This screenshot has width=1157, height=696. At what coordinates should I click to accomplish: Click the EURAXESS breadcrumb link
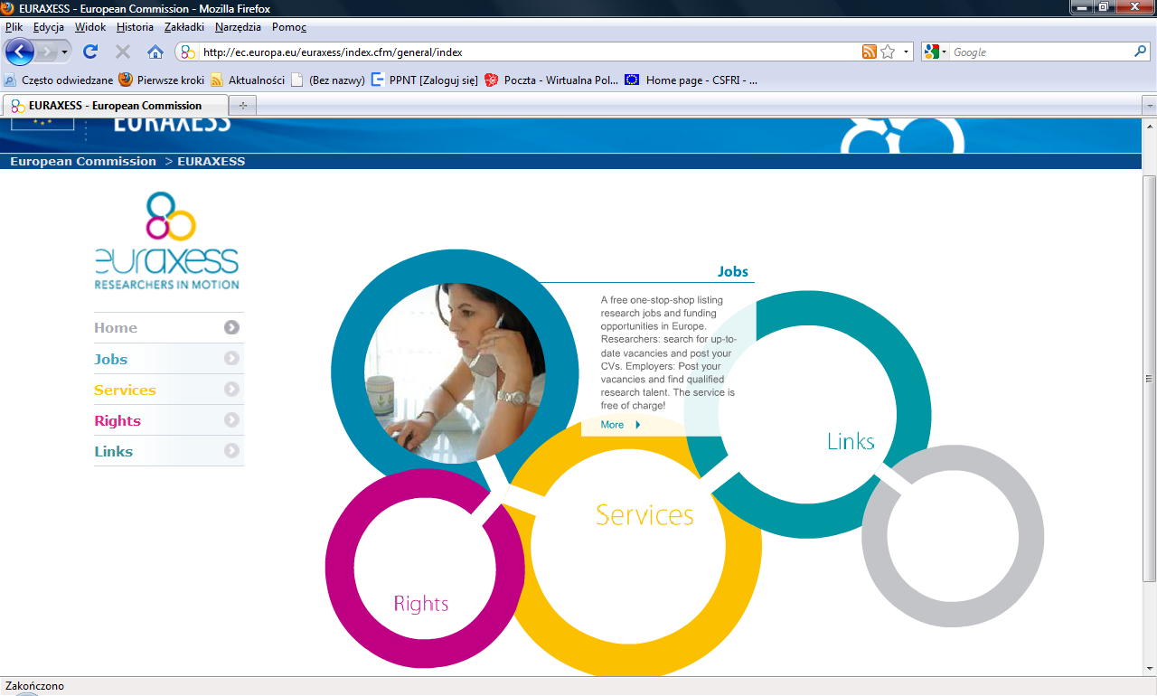211,161
